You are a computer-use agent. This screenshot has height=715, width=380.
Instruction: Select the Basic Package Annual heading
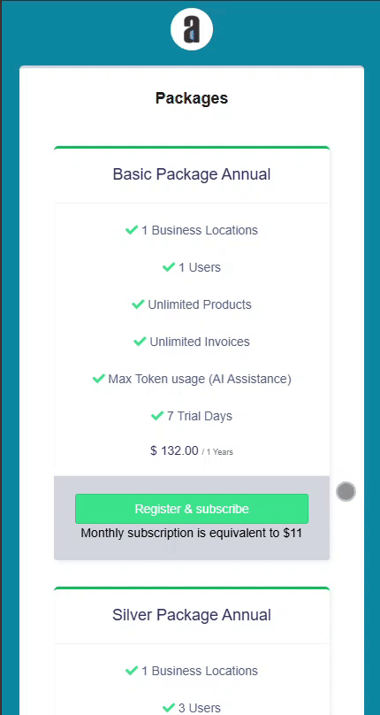[192, 174]
